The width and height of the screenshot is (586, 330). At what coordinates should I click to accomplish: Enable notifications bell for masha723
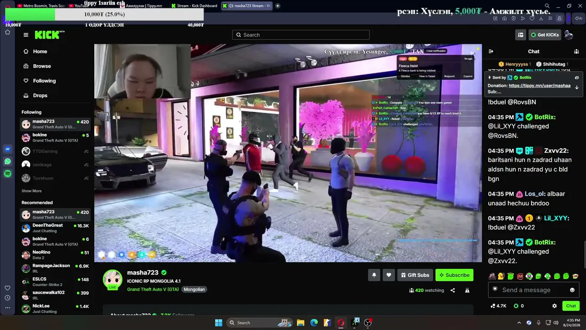(374, 275)
